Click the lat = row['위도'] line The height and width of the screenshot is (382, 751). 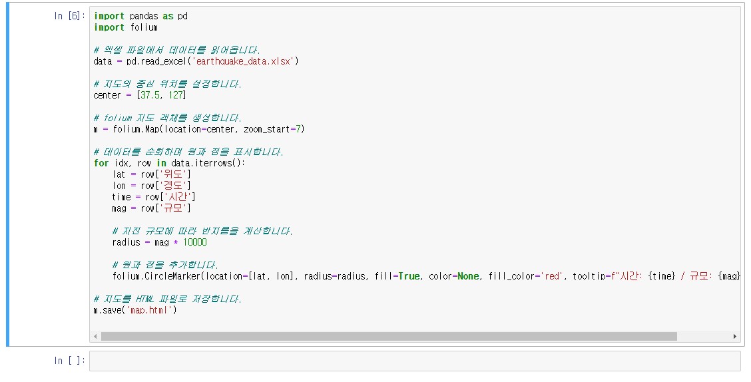pyautogui.click(x=151, y=174)
